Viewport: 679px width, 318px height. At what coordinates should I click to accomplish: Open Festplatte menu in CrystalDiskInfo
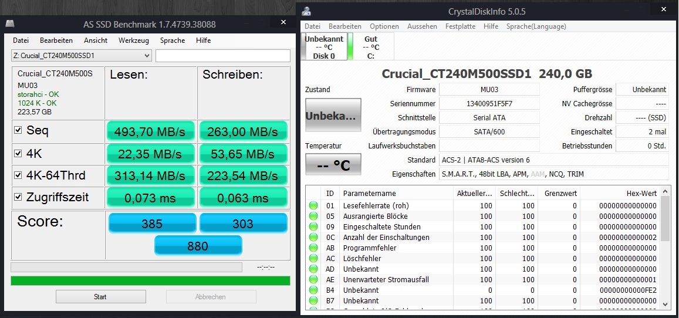pos(460,26)
